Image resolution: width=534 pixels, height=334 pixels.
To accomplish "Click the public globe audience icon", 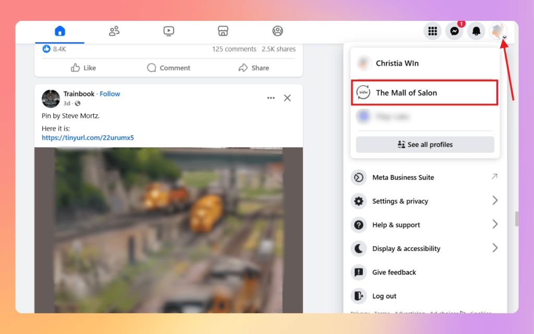I will [x=78, y=103].
